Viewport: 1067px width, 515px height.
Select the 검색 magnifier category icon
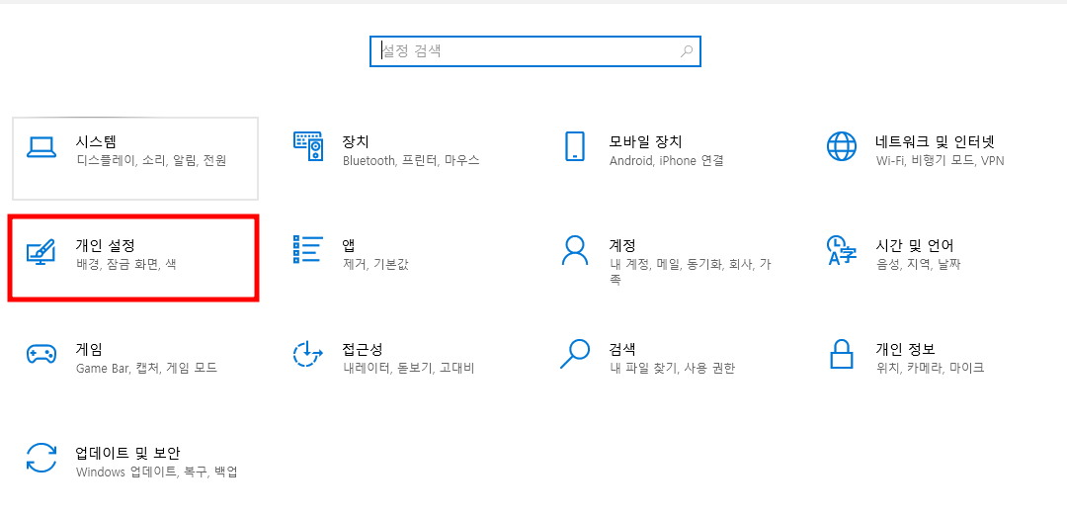point(575,354)
